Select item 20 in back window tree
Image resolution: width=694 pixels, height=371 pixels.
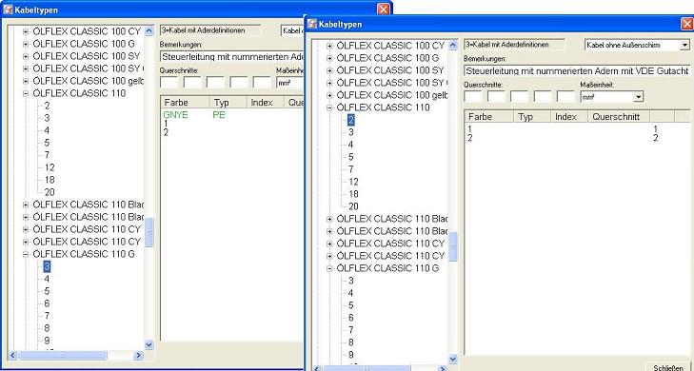[x=50, y=192]
